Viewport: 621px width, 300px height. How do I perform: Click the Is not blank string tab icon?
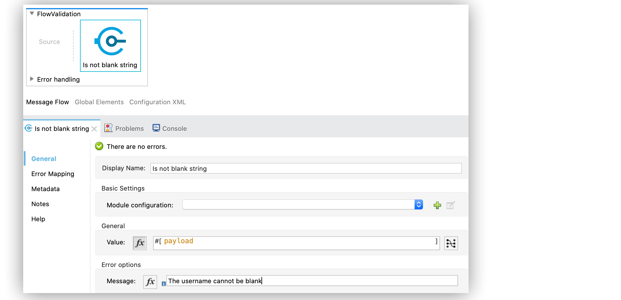pos(28,128)
